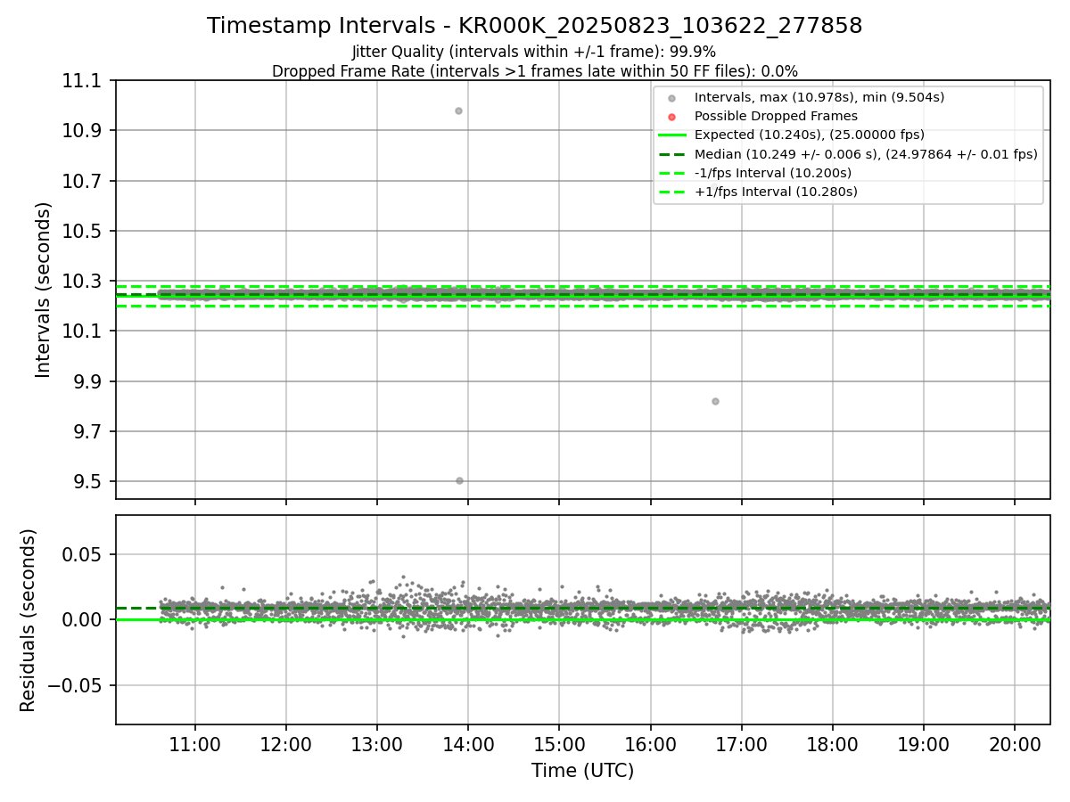Click legend entry '-1/fps Interval (10.200s)'
The image size is (1070, 802).
pyautogui.click(x=773, y=172)
